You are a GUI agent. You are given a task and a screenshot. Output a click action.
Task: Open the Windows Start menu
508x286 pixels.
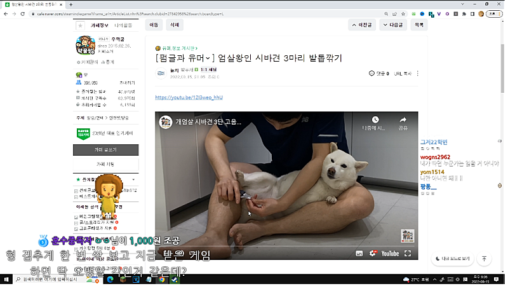6,279
